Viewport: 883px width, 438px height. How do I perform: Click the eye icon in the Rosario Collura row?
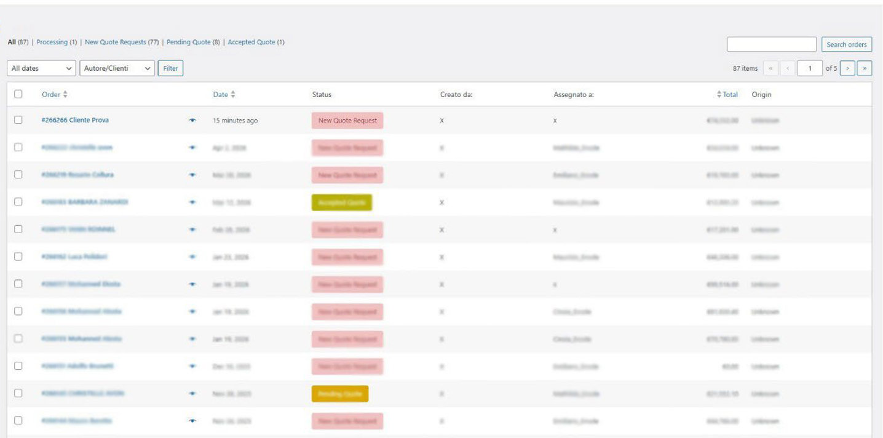point(192,175)
